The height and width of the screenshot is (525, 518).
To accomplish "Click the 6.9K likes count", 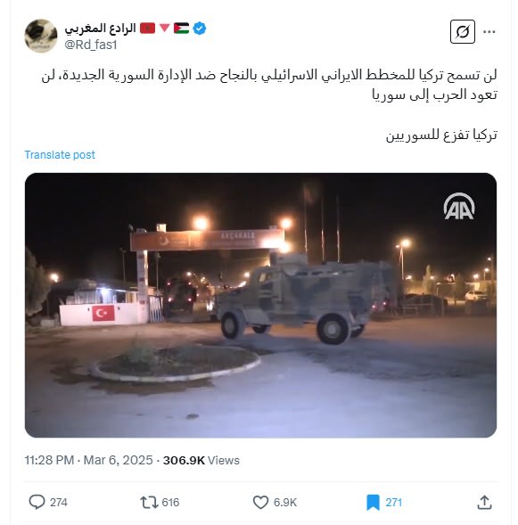I will 285,503.
